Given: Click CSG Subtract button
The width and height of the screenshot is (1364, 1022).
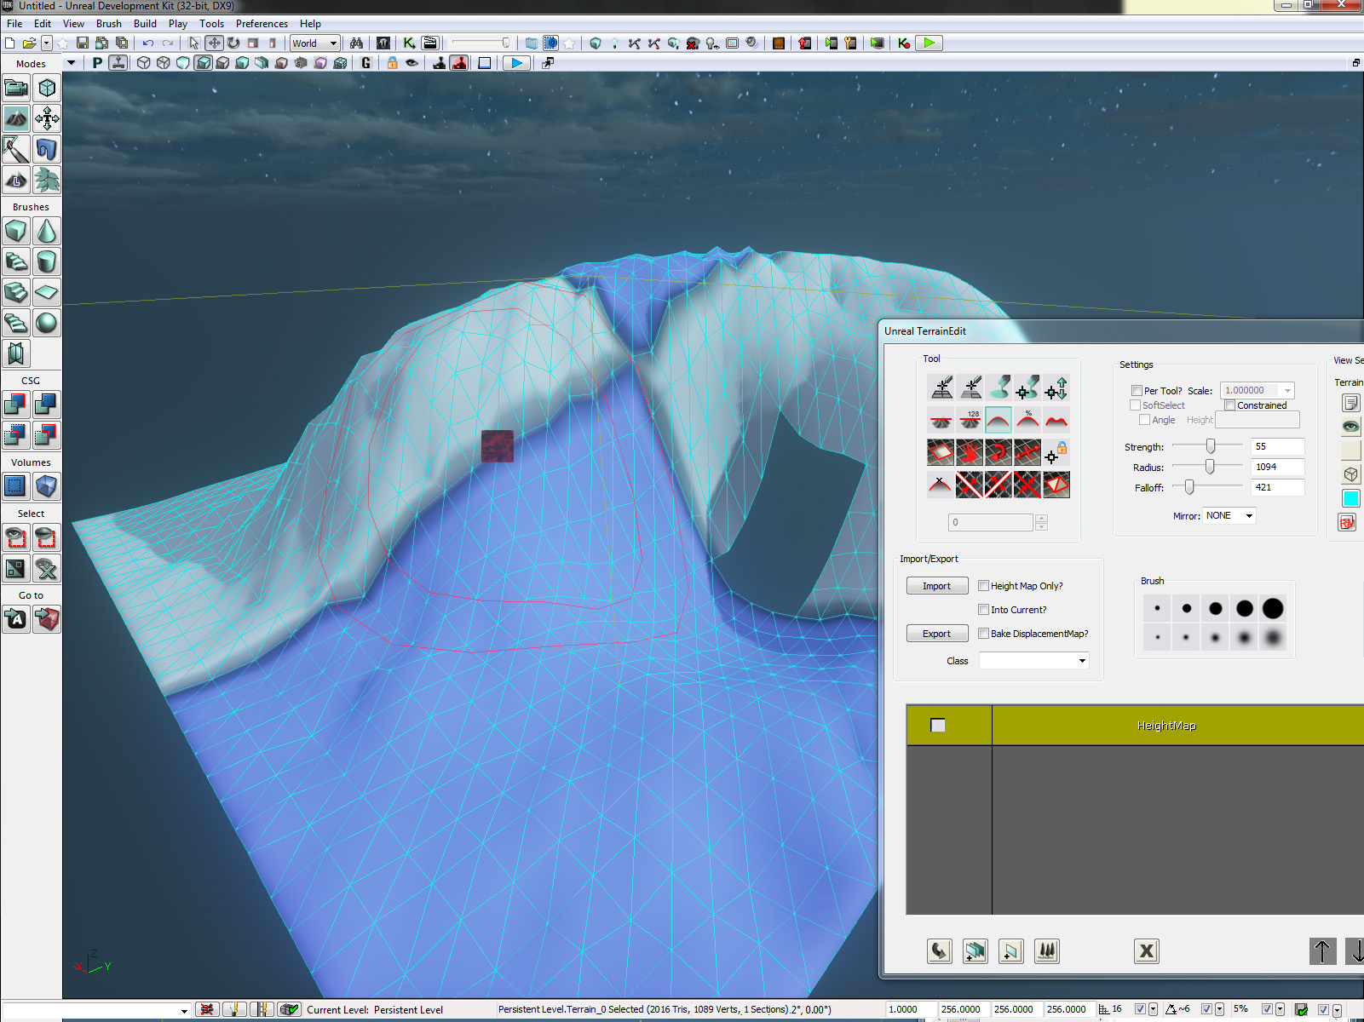Looking at the screenshot, I should point(47,405).
